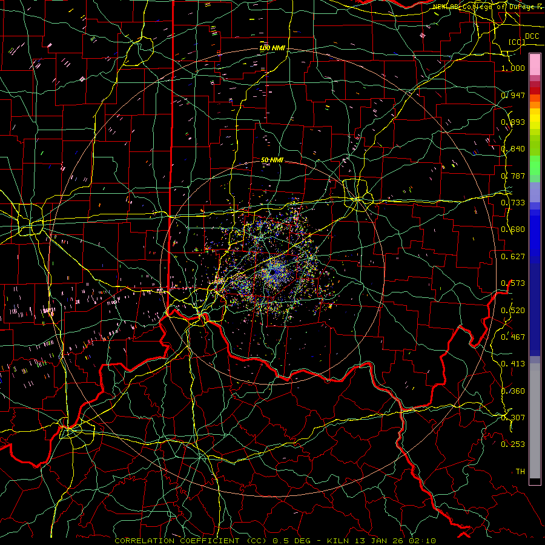The width and height of the screenshot is (545, 545).
Task: Click the 100 NMI range ring label
Action: [x=272, y=48]
